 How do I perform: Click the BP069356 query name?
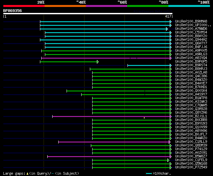13,11
